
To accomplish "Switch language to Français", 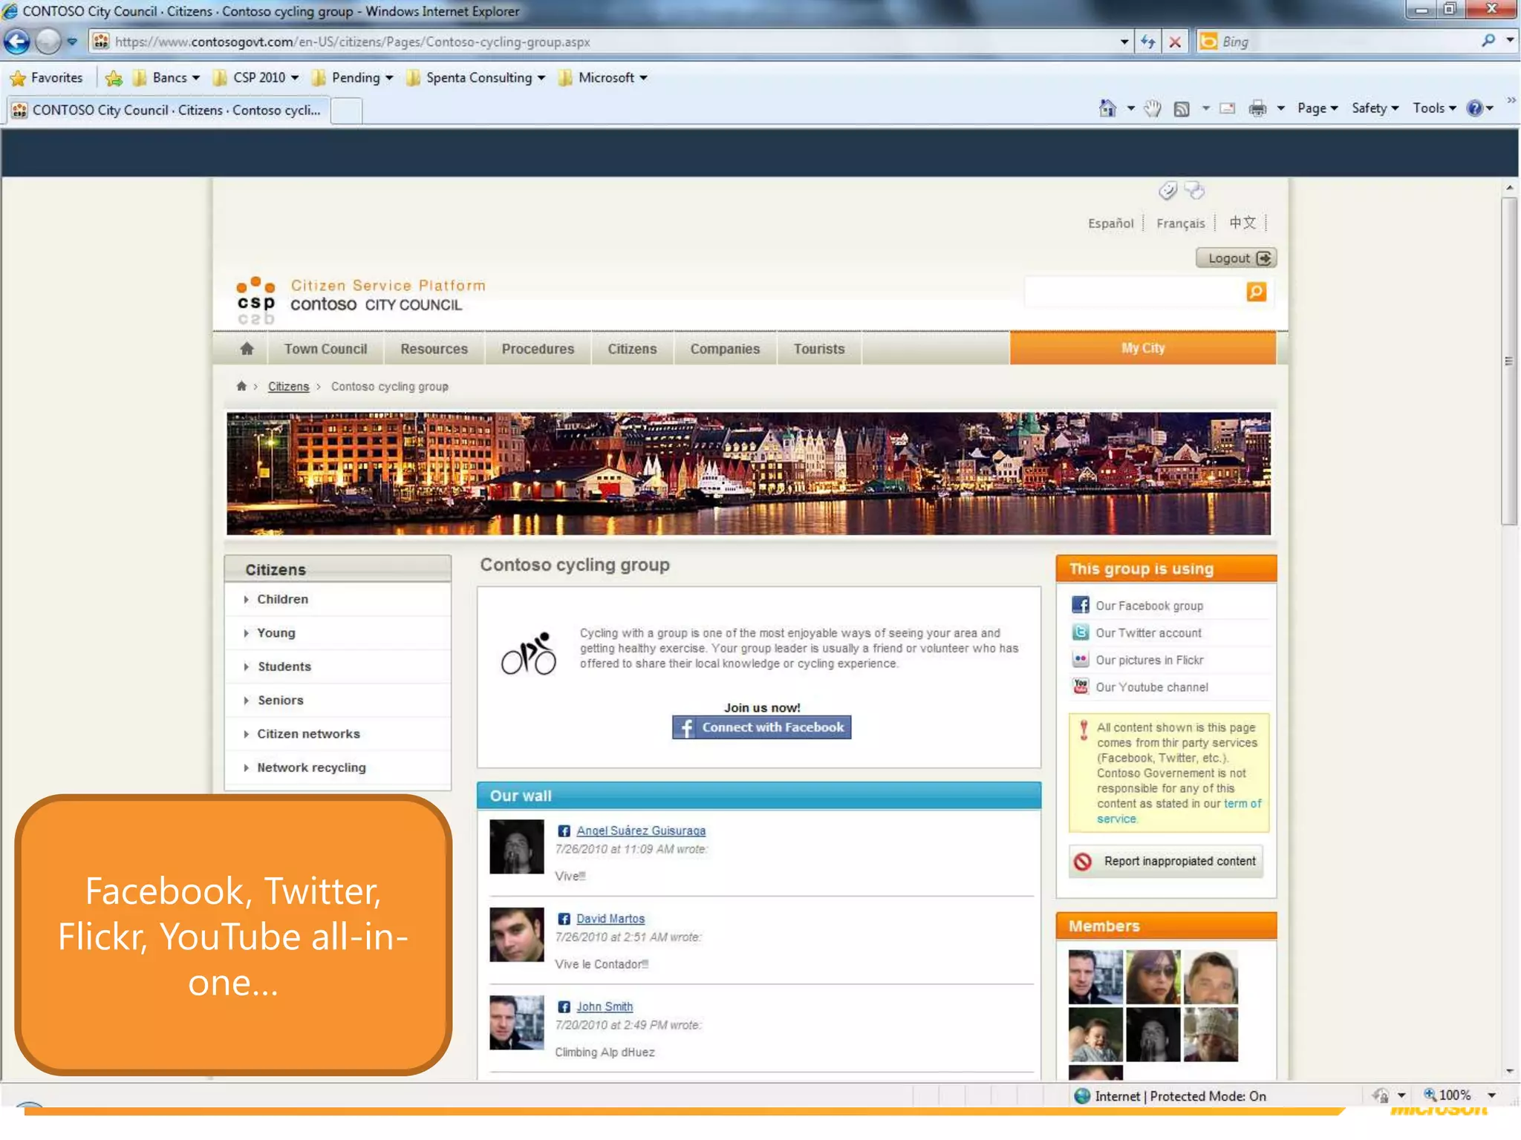I will (1180, 223).
